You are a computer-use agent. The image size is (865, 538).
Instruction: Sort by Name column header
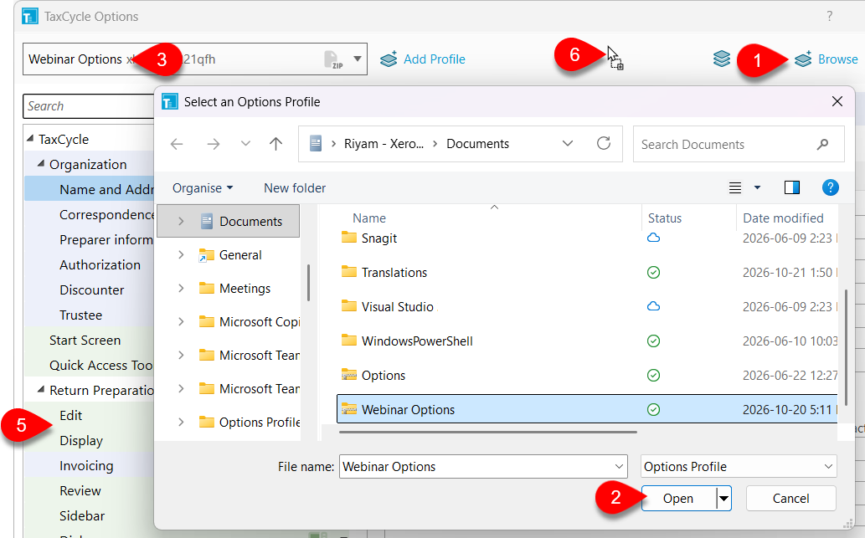[x=369, y=218]
